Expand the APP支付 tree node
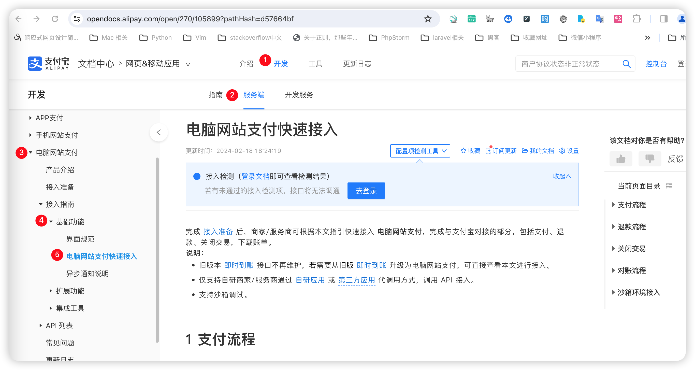Viewport: 695px width, 370px height. 30,118
